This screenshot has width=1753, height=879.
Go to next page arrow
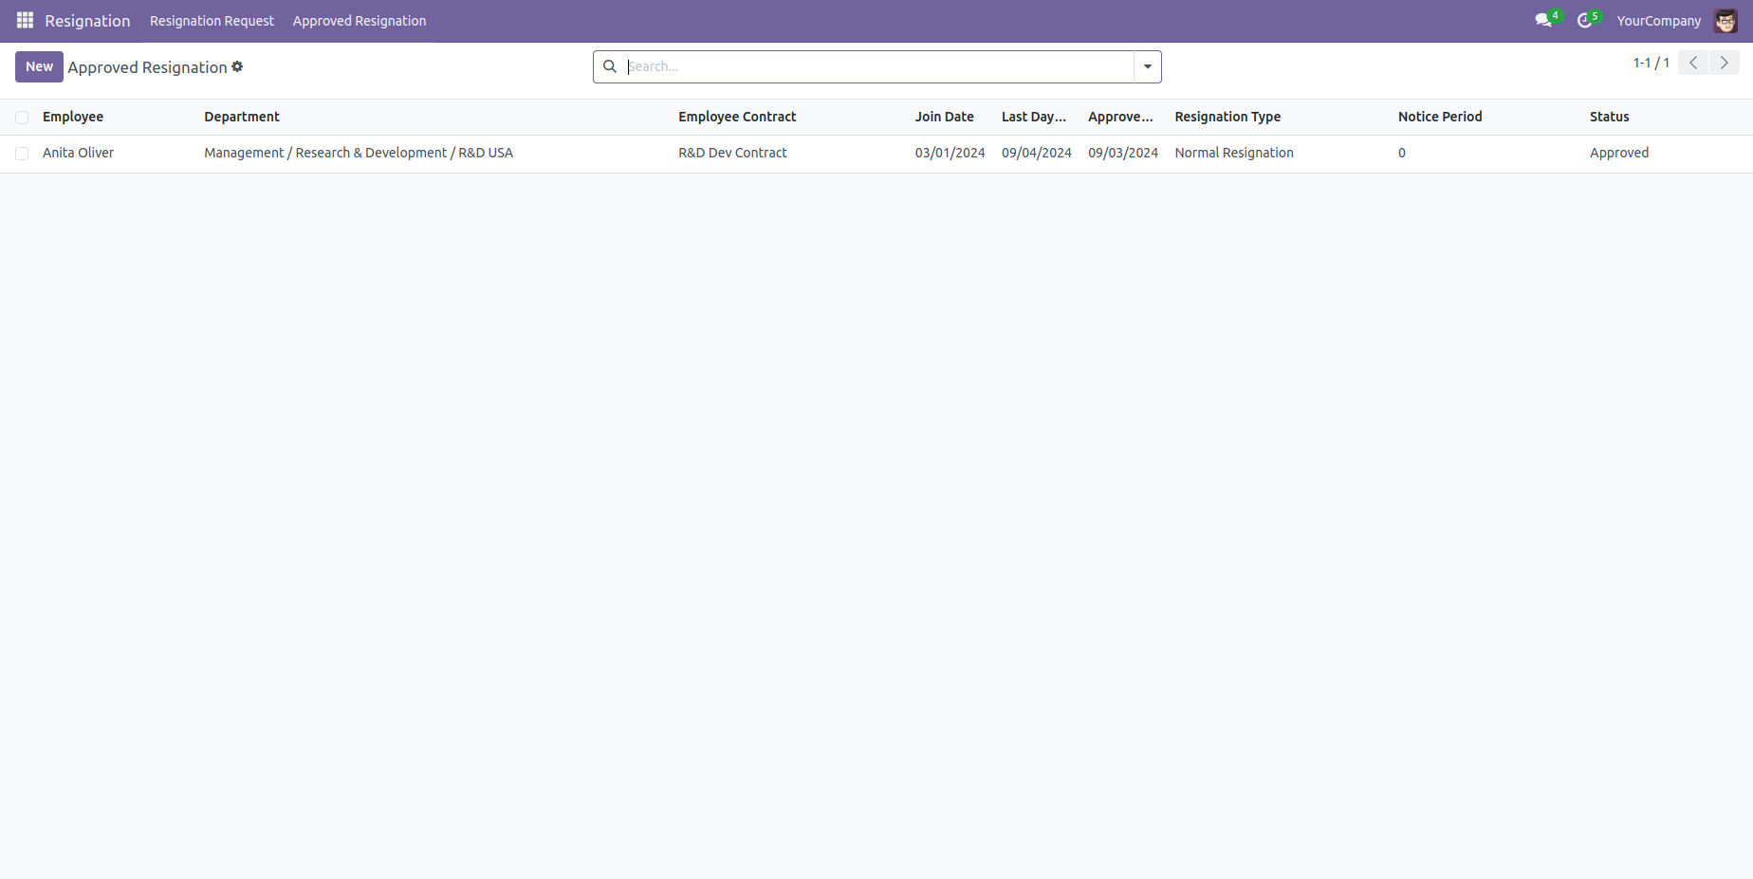(1724, 64)
